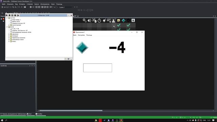217x122 pixels.
Task: Click the Player 1 icon
Action: [x=114, y=20]
